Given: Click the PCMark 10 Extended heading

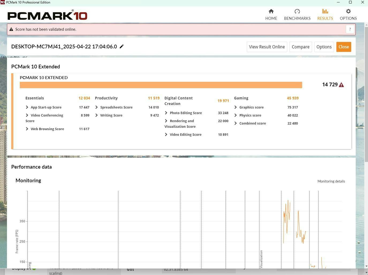Looking at the screenshot, I should 36,67.
